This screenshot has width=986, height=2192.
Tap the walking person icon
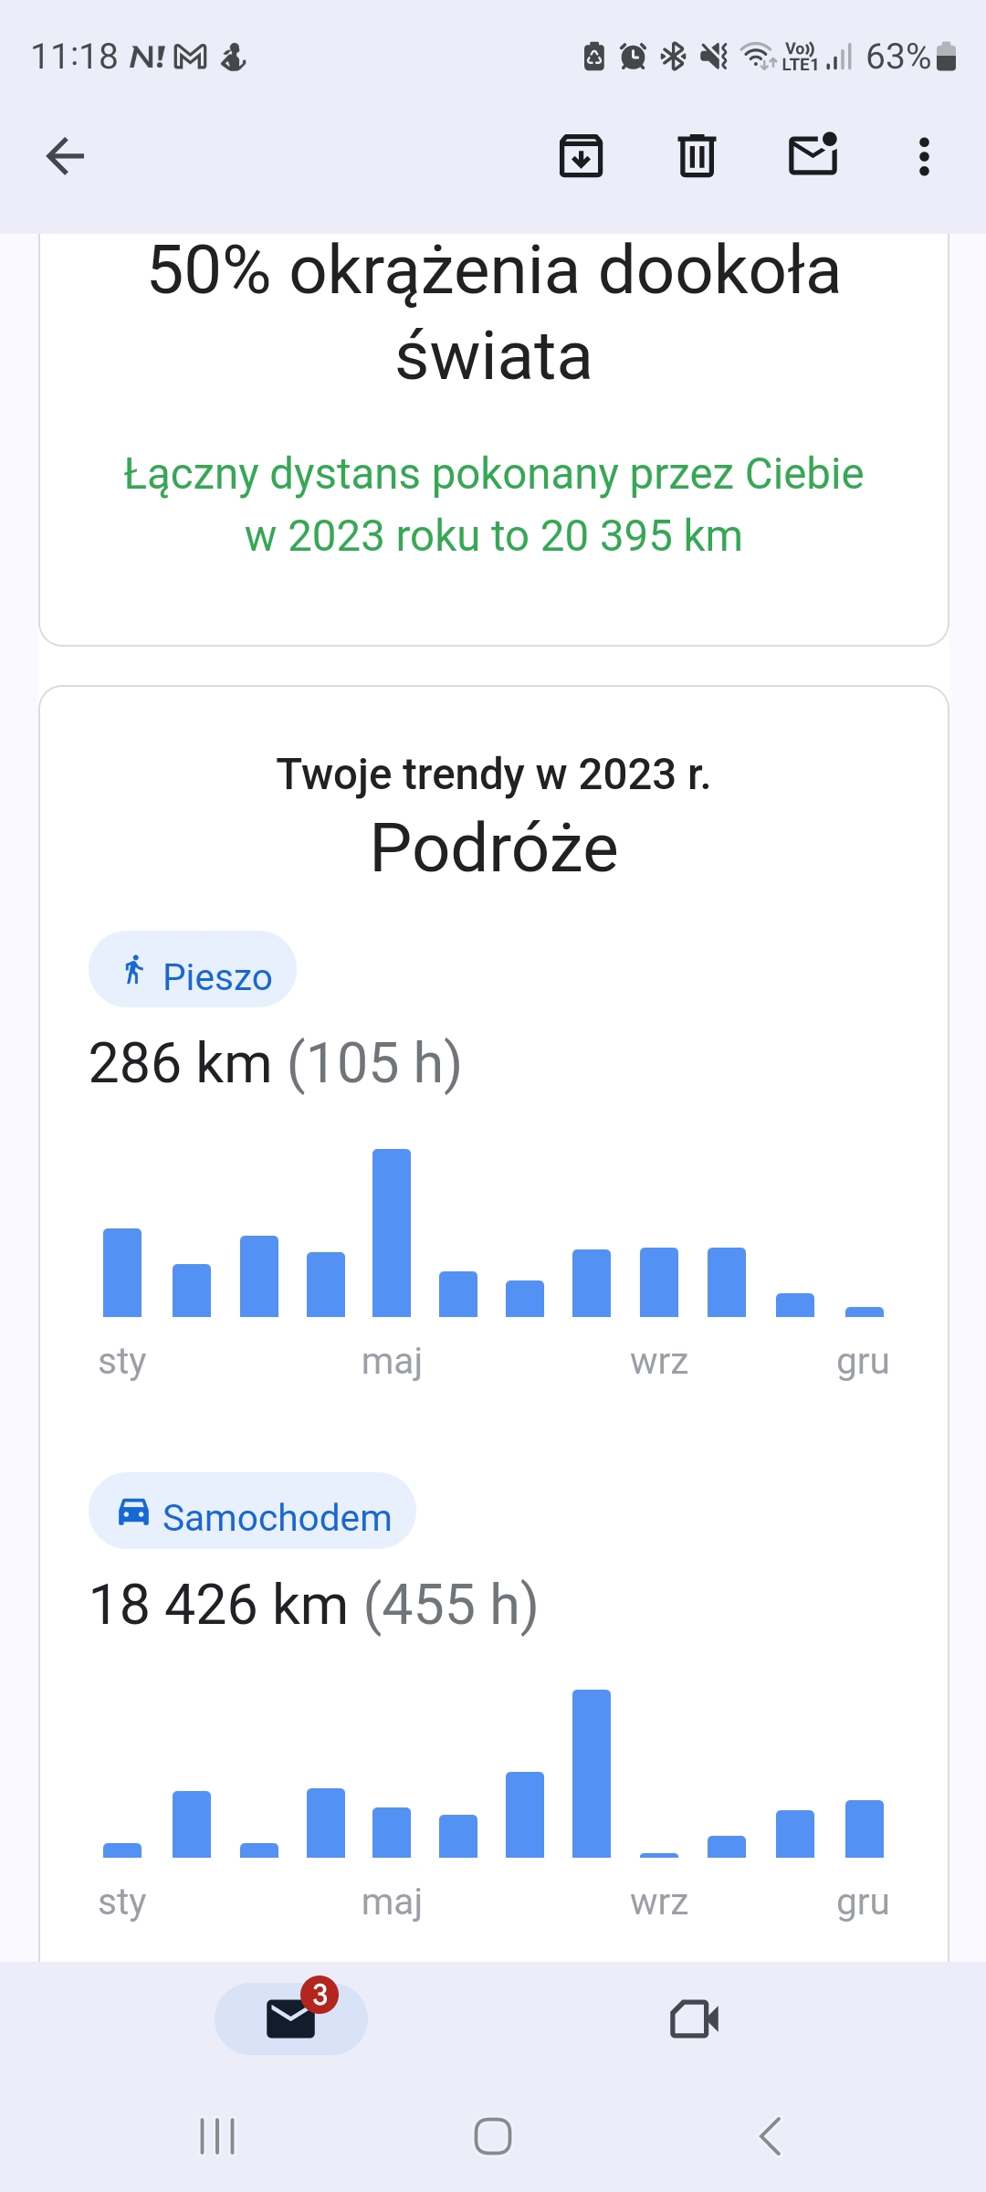[x=134, y=970]
